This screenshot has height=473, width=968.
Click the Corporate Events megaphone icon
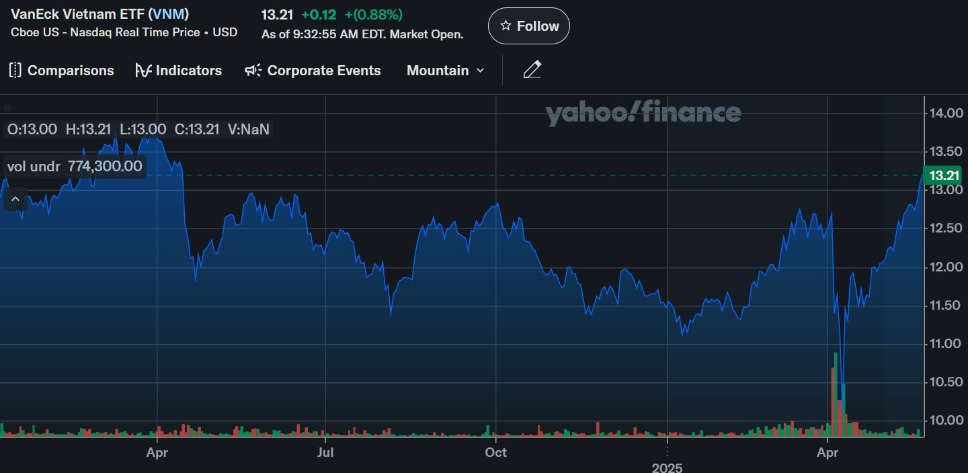tap(253, 71)
